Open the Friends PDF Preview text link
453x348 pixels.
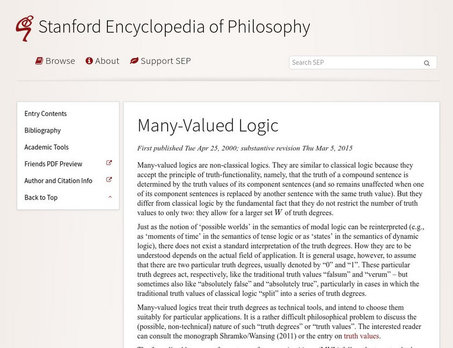[x=53, y=164]
